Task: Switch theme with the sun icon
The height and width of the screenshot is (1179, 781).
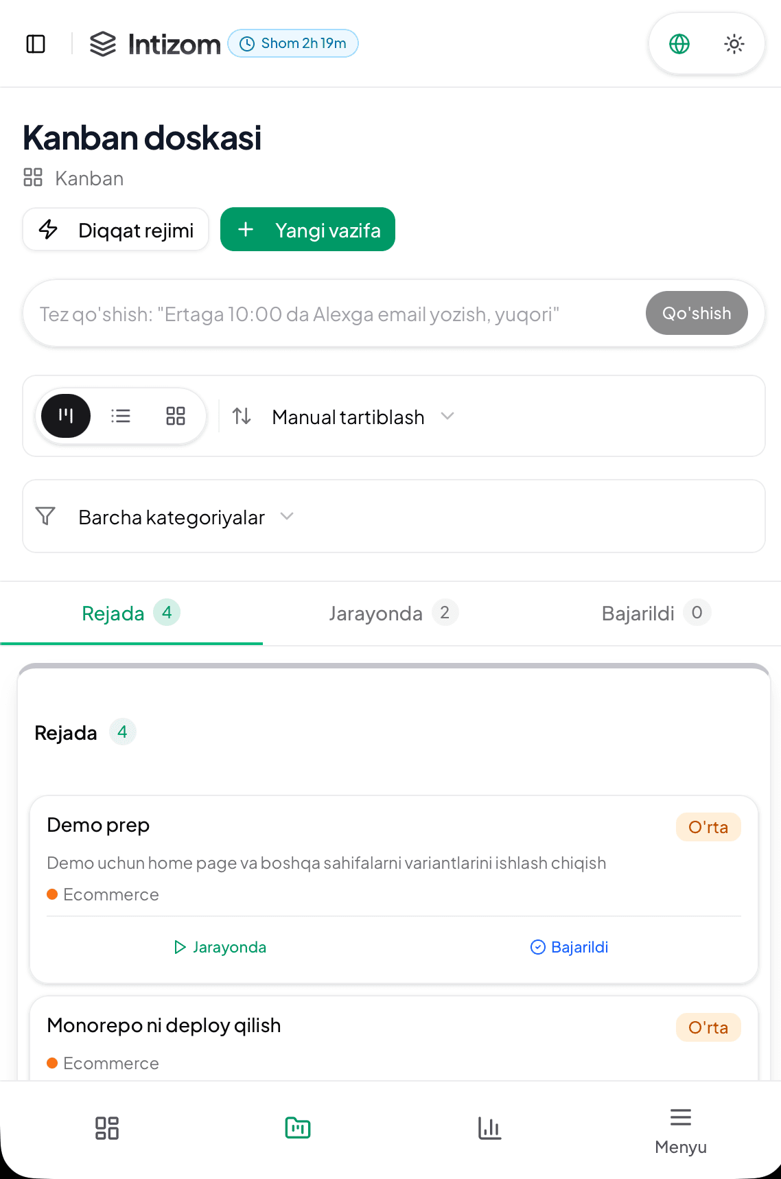Action: pos(734,43)
